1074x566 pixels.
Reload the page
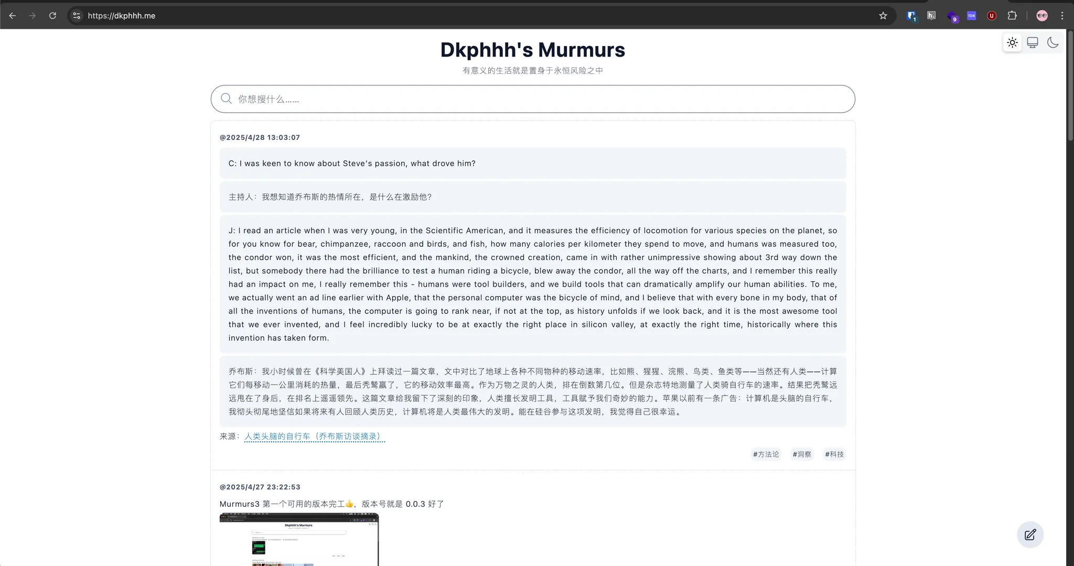pos(52,16)
